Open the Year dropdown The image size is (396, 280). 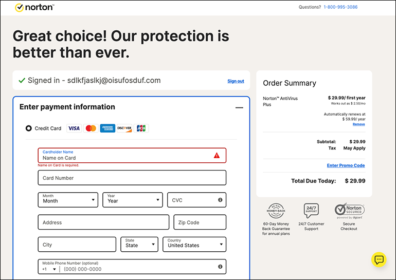(133, 200)
